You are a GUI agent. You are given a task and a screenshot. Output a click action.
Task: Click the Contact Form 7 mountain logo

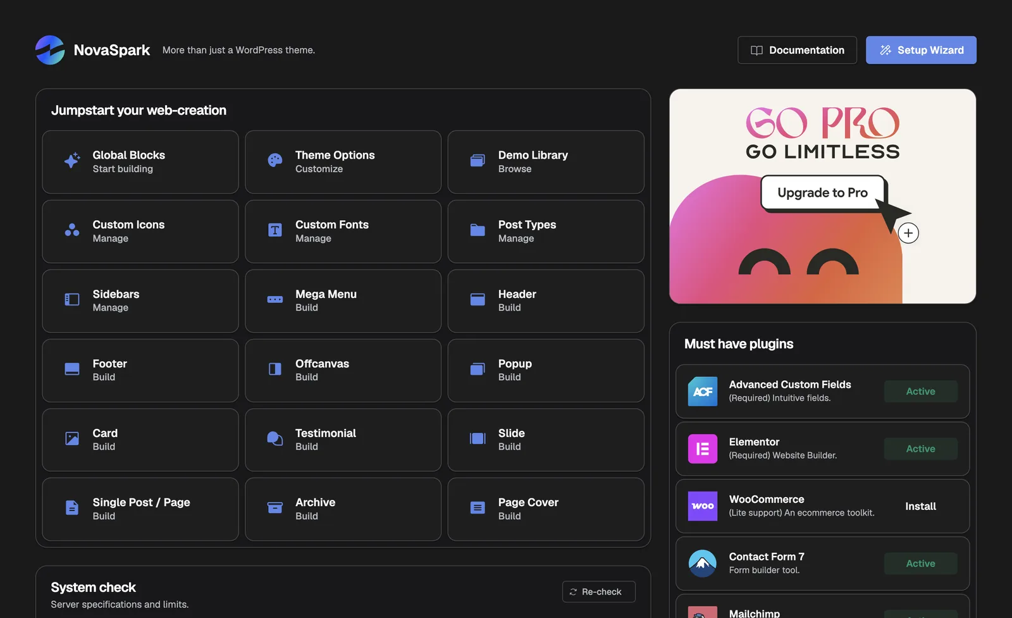click(703, 564)
